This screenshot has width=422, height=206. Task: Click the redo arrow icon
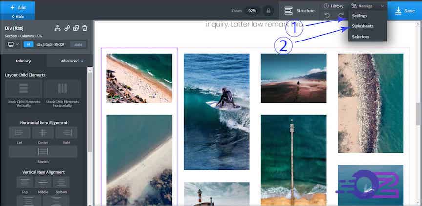pyautogui.click(x=341, y=15)
